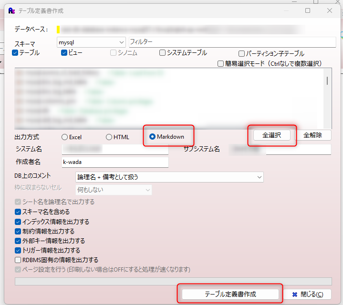The height and width of the screenshot is (305, 343).
Task: Uncheck トリガー情報を出力する checkbox
Action: (x=18, y=250)
